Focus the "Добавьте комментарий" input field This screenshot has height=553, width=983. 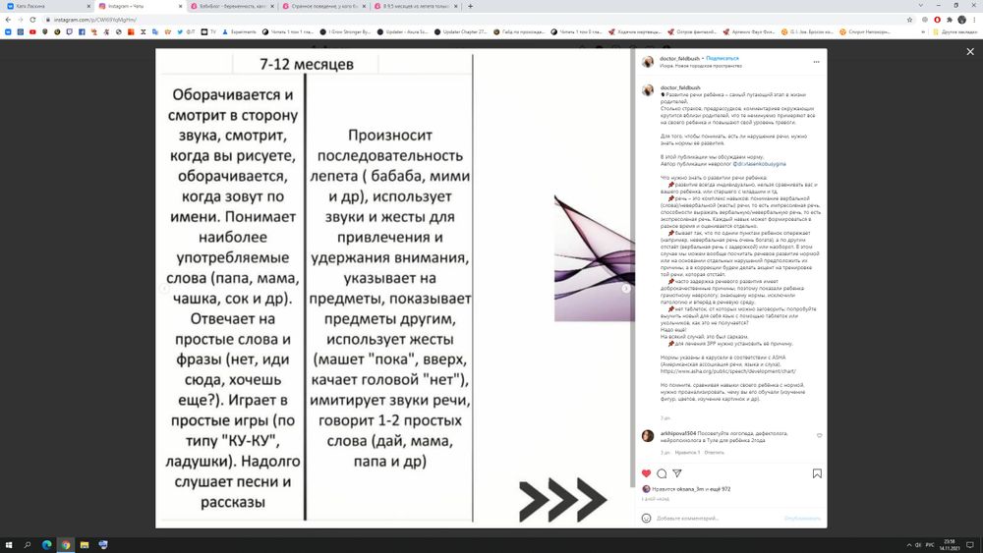[x=718, y=518]
